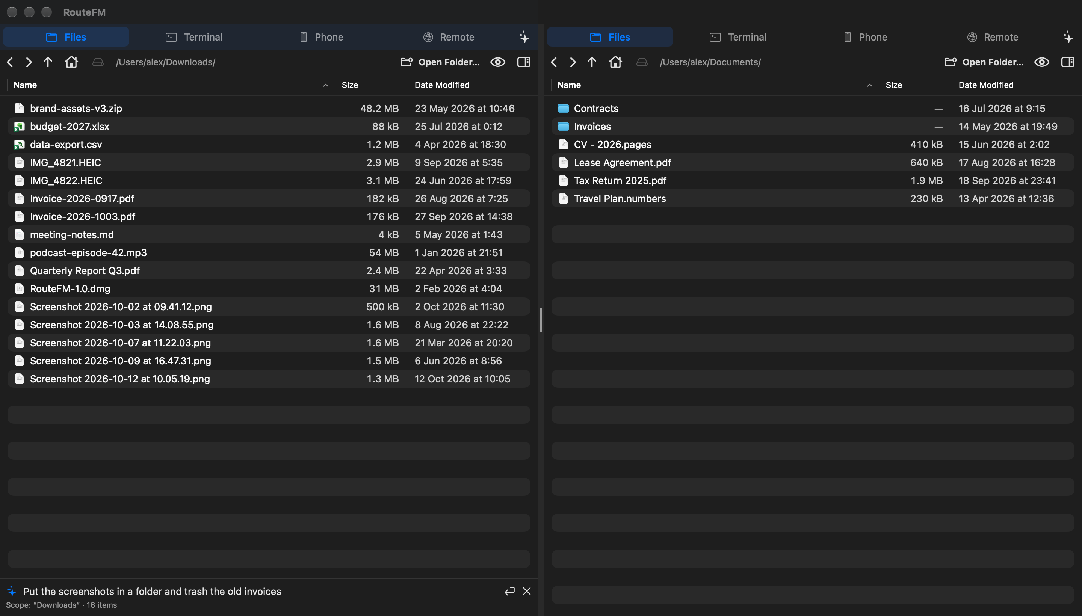The height and width of the screenshot is (616, 1082).
Task: Switch to Terminal tab in left pane
Action: tap(194, 37)
